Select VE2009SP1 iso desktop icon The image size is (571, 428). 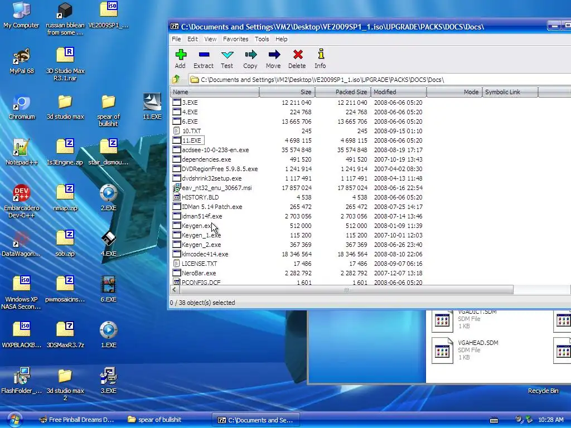(x=108, y=15)
